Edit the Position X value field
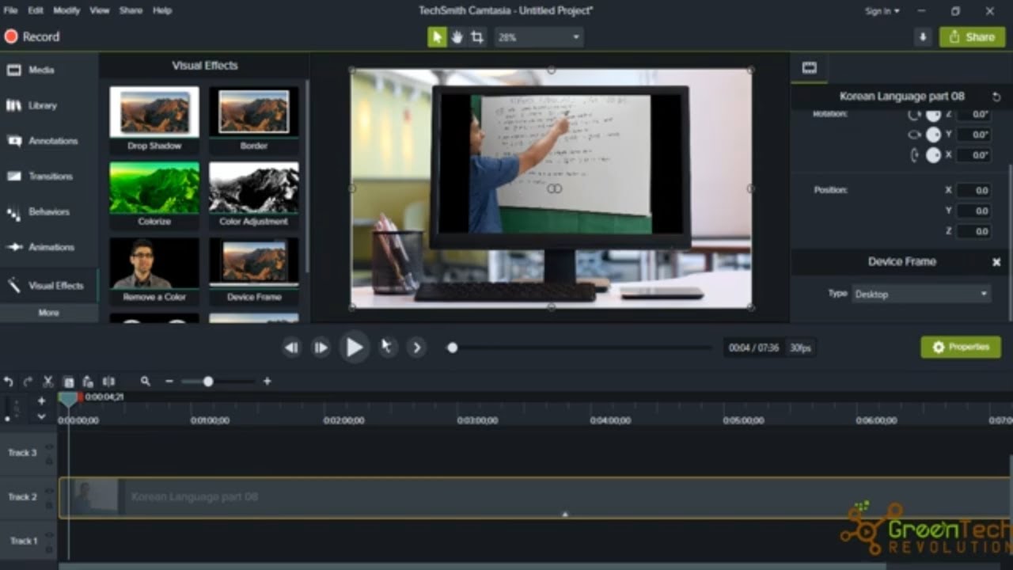Image resolution: width=1013 pixels, height=570 pixels. pos(973,190)
